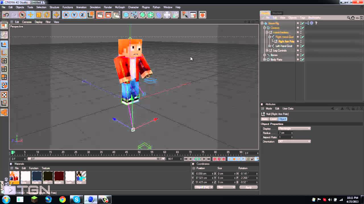Click Render Active View clapperboard icon

tap(100, 15)
